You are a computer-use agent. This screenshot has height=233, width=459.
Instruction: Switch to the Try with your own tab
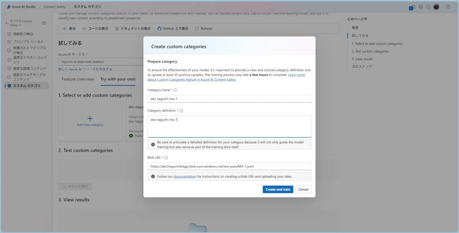coord(118,79)
